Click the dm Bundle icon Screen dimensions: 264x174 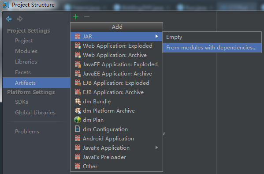[78, 101]
